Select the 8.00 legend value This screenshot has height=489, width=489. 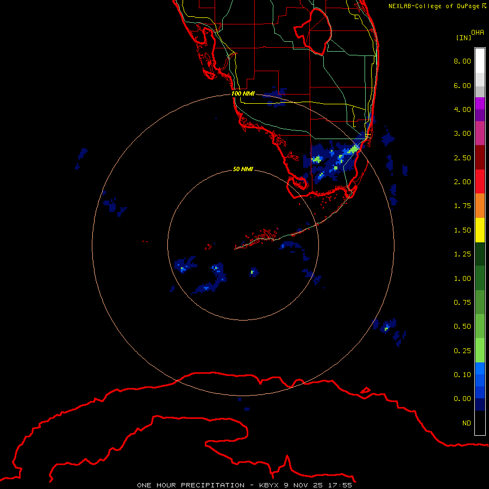click(462, 61)
